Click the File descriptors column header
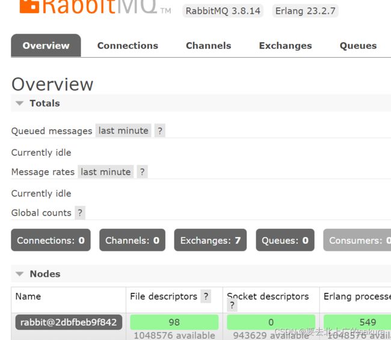Screen dimensions: 391x340 [164, 296]
